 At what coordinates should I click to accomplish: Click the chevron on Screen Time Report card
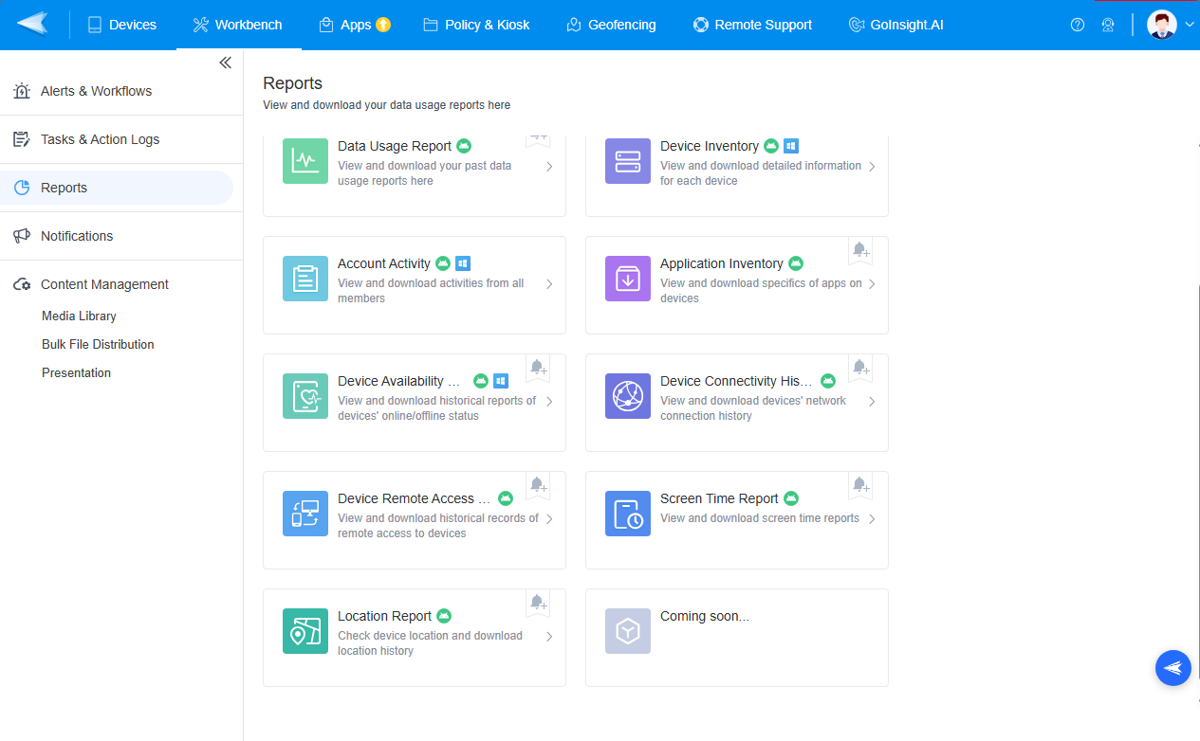coord(872,519)
